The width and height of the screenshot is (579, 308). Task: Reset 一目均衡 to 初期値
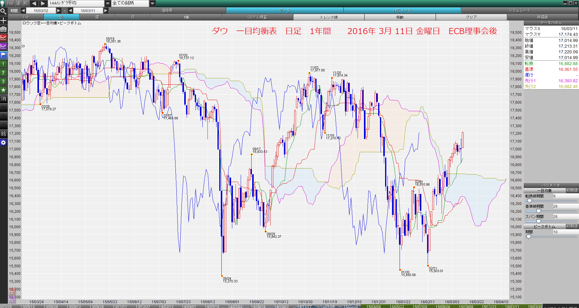pyautogui.click(x=572, y=190)
